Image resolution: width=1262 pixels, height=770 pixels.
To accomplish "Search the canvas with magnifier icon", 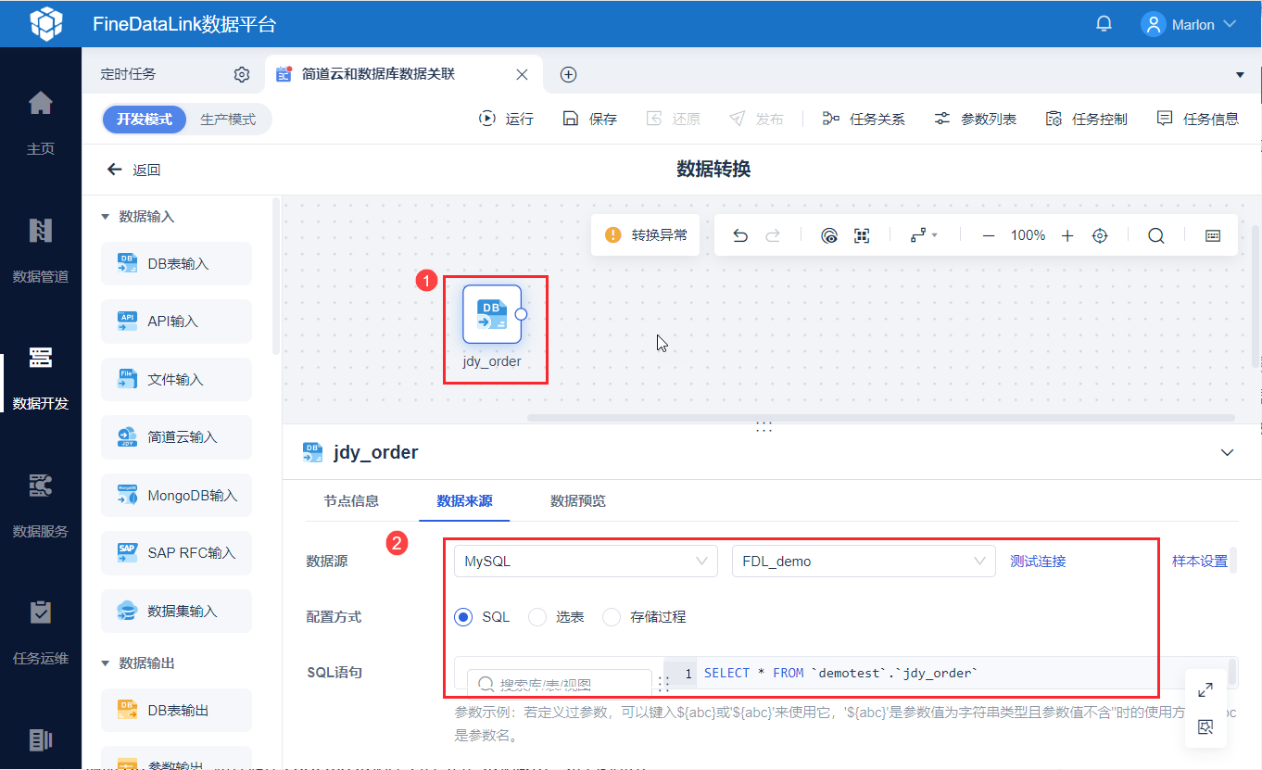I will (x=1155, y=235).
